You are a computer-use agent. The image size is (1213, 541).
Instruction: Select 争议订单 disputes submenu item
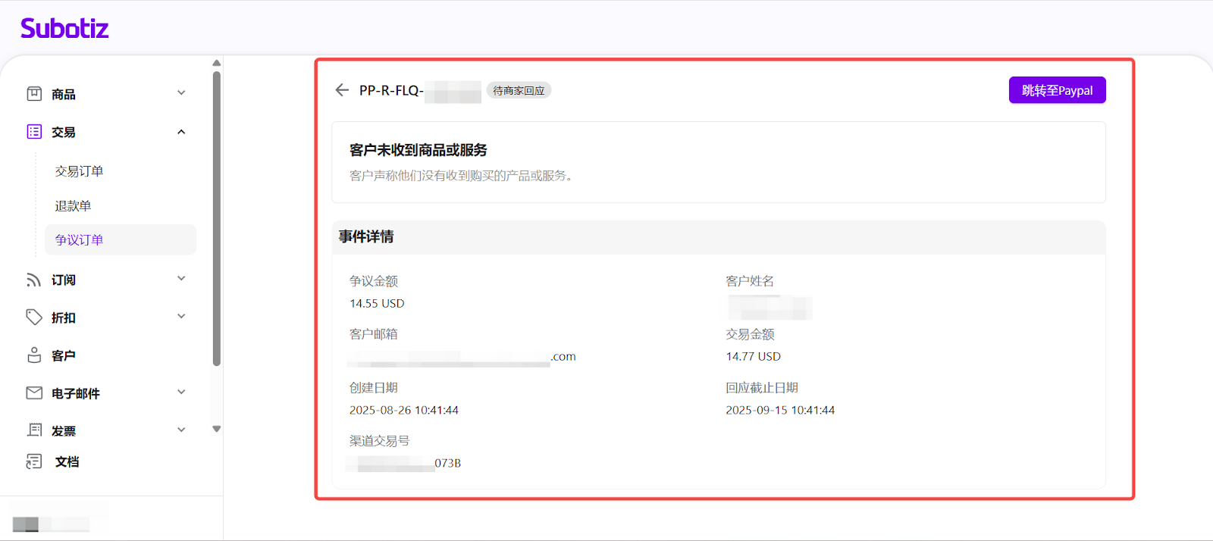[x=79, y=240]
